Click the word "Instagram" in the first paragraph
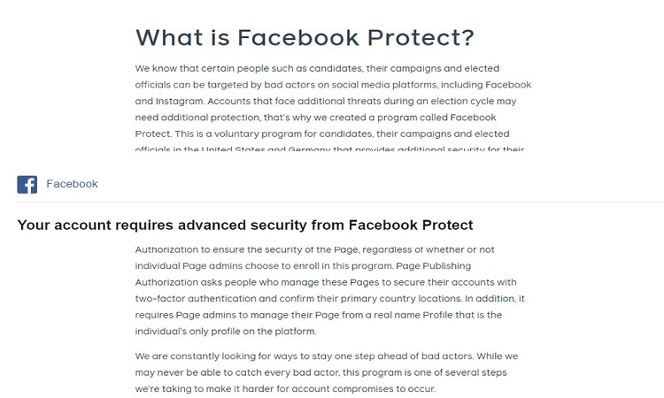 pyautogui.click(x=180, y=101)
